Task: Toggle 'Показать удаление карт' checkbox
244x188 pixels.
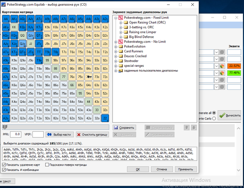Action: 4,165
